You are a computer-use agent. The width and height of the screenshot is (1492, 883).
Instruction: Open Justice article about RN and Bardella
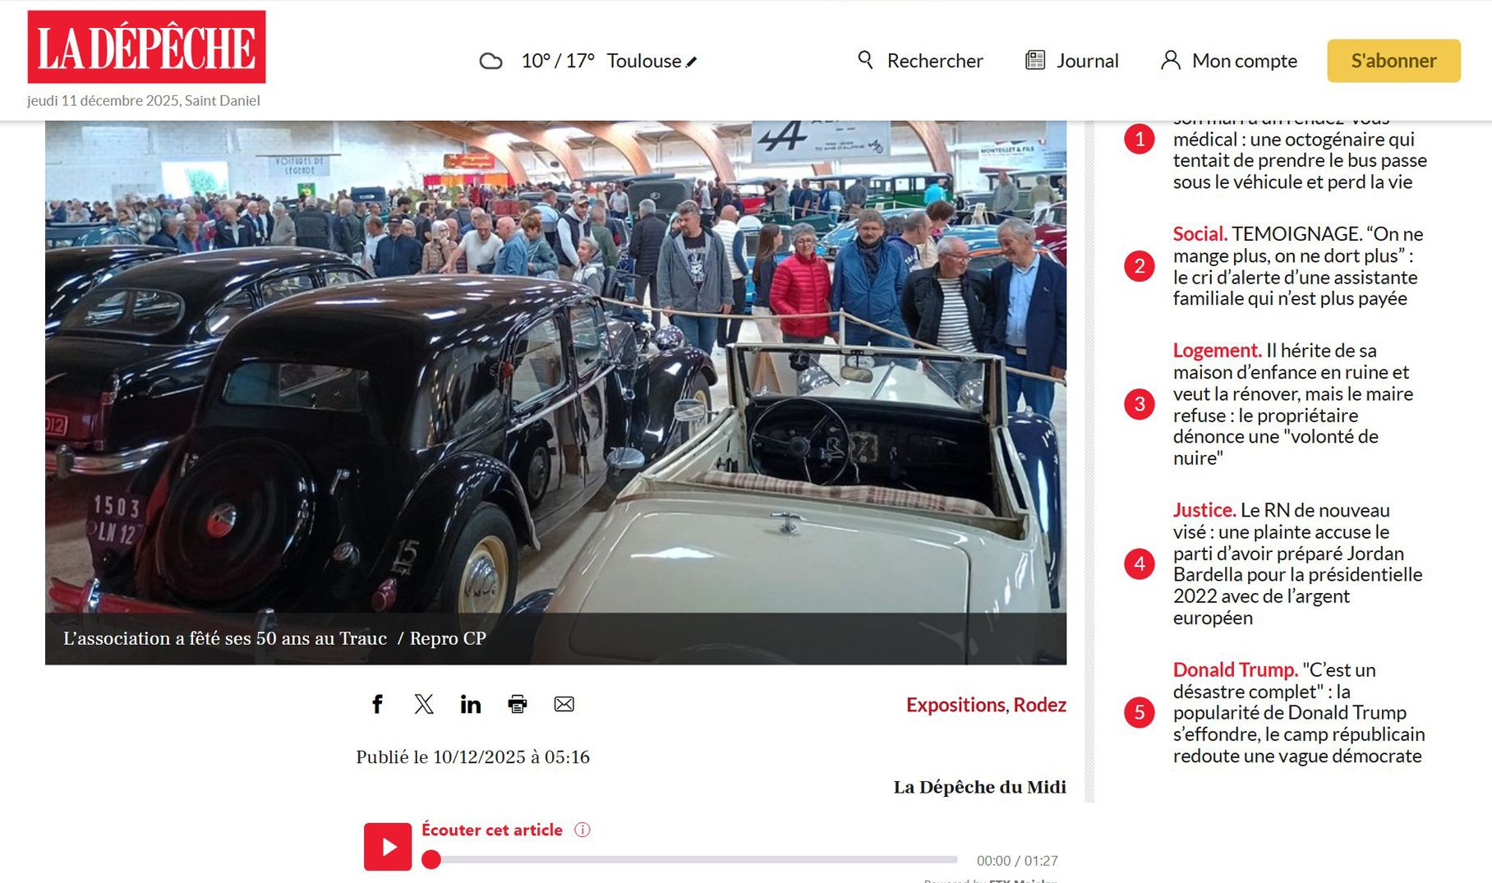(1297, 563)
